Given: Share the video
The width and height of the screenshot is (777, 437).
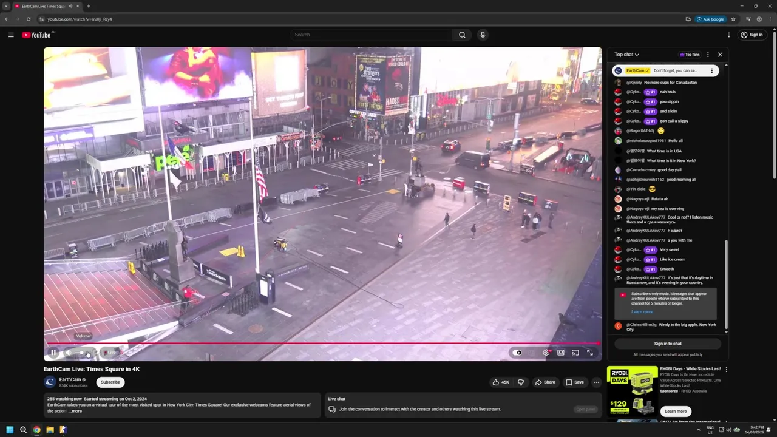Looking at the screenshot, I should (x=545, y=382).
